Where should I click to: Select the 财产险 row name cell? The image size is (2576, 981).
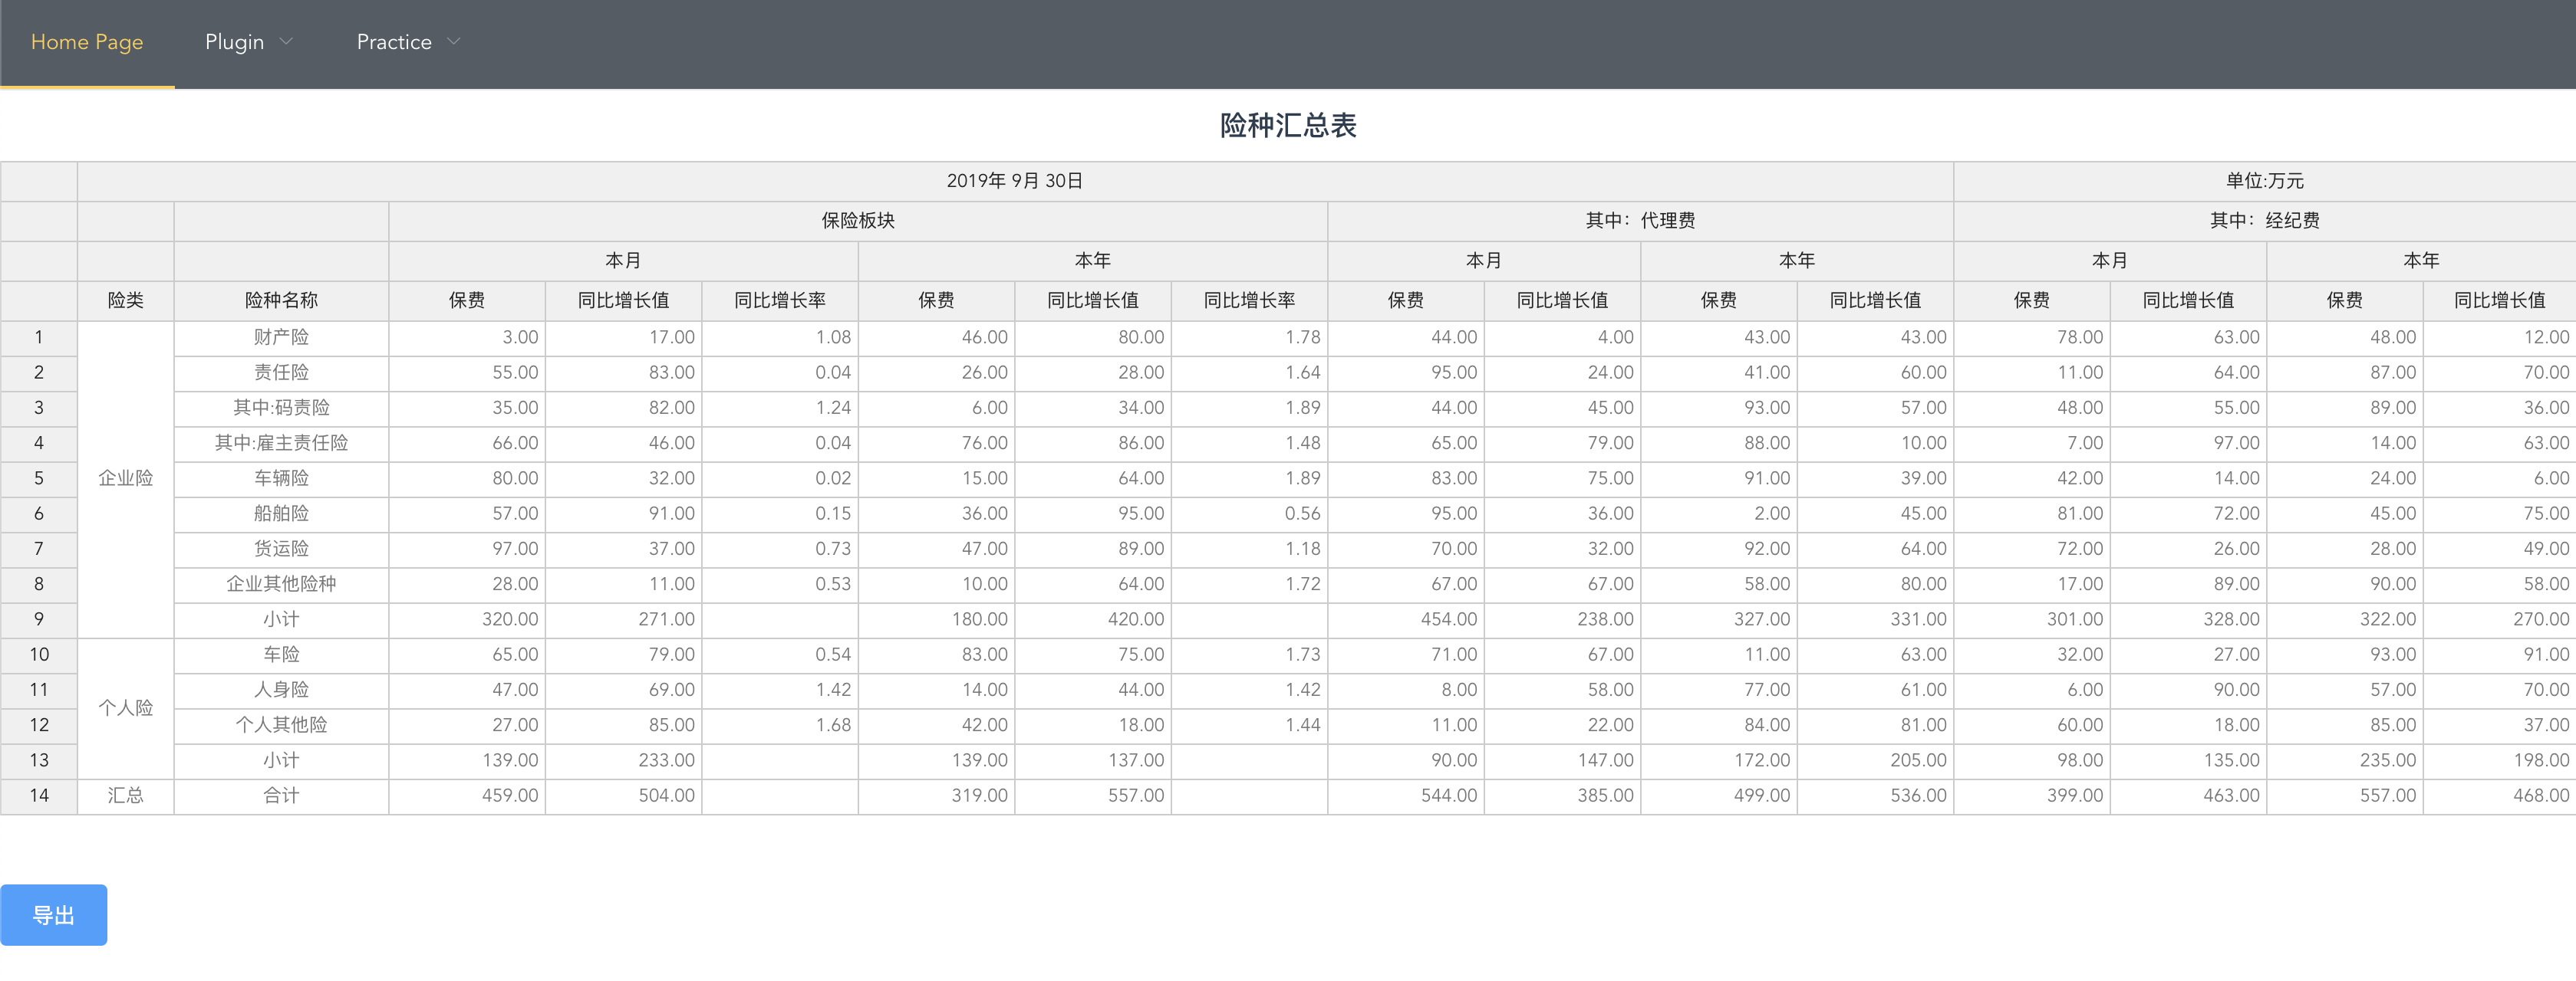coord(281,338)
